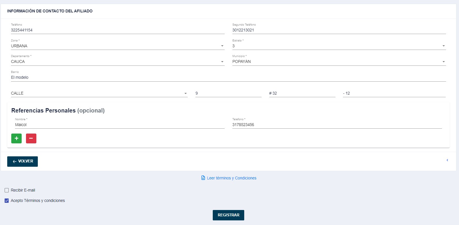
Task: Edit the Barrio field El modelo
Action: pos(228,77)
